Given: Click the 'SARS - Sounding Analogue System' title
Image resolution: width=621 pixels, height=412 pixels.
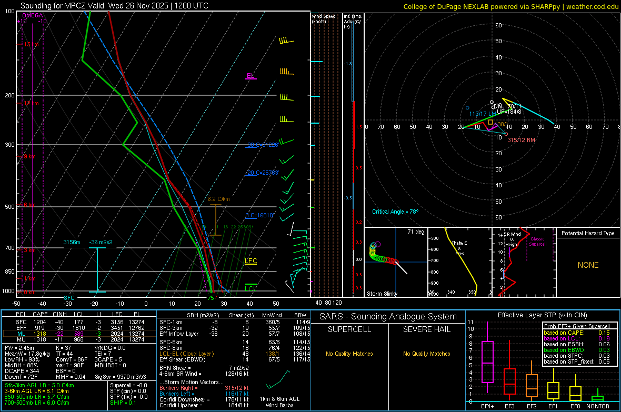Looking at the screenshot, I should coord(388,317).
